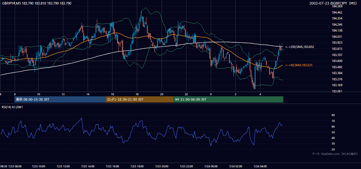Click bottom time label 7/23 18:00
This screenshot has width=361, height=169.
point(137,166)
